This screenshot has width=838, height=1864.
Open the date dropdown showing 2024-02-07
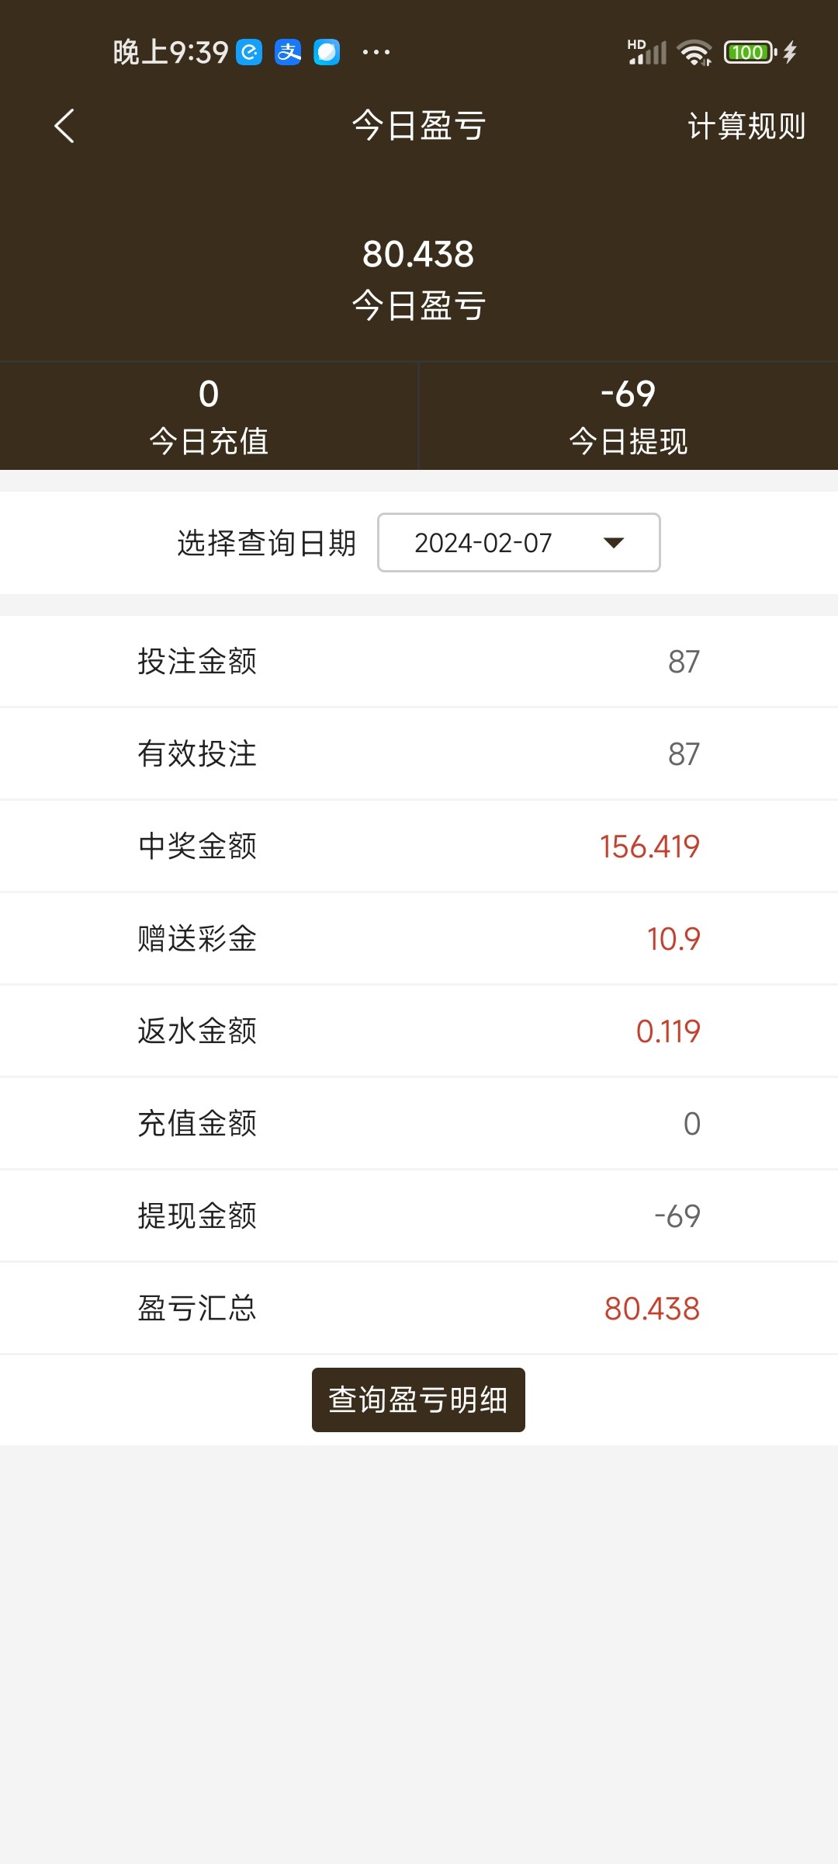[518, 543]
